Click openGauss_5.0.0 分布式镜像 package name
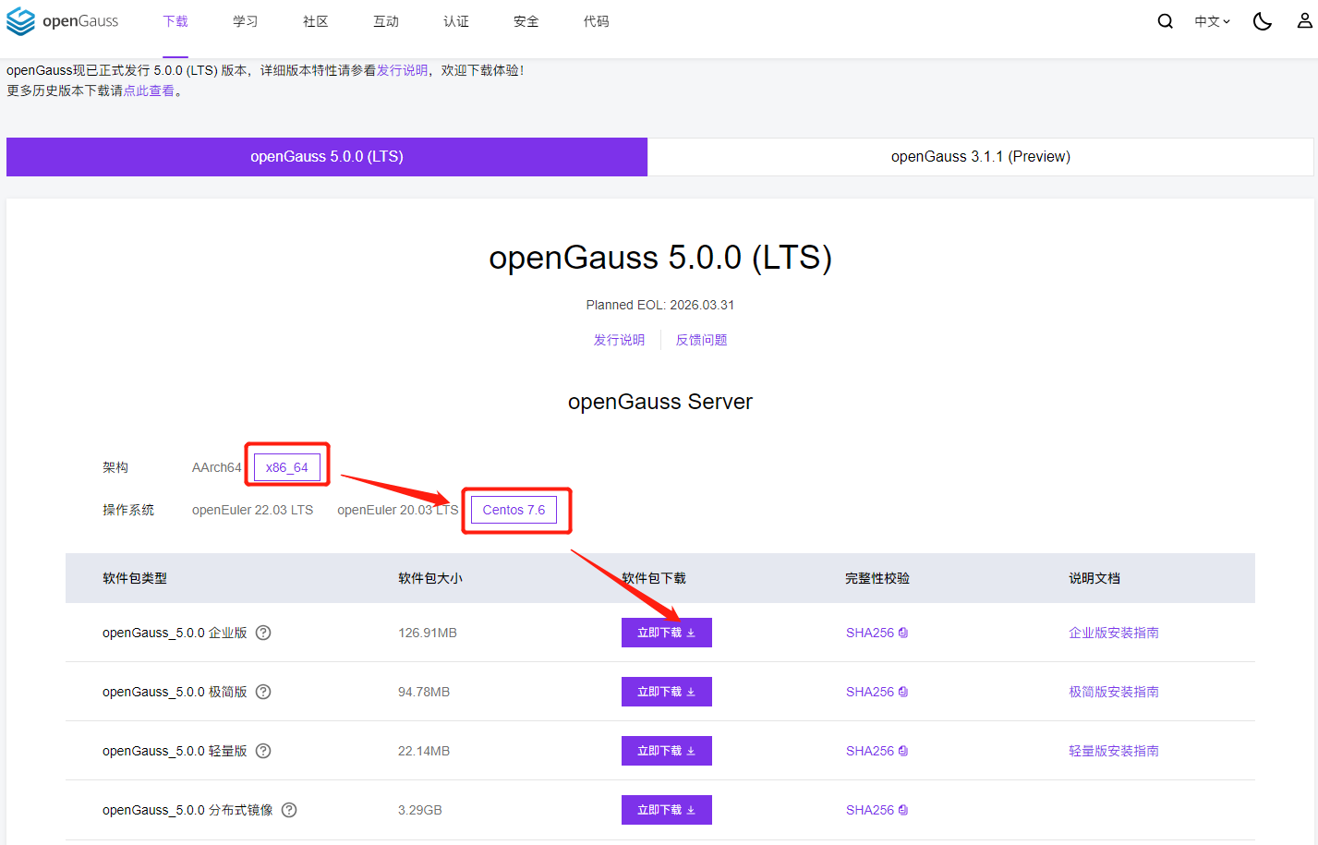The height and width of the screenshot is (845, 1318). (x=187, y=810)
